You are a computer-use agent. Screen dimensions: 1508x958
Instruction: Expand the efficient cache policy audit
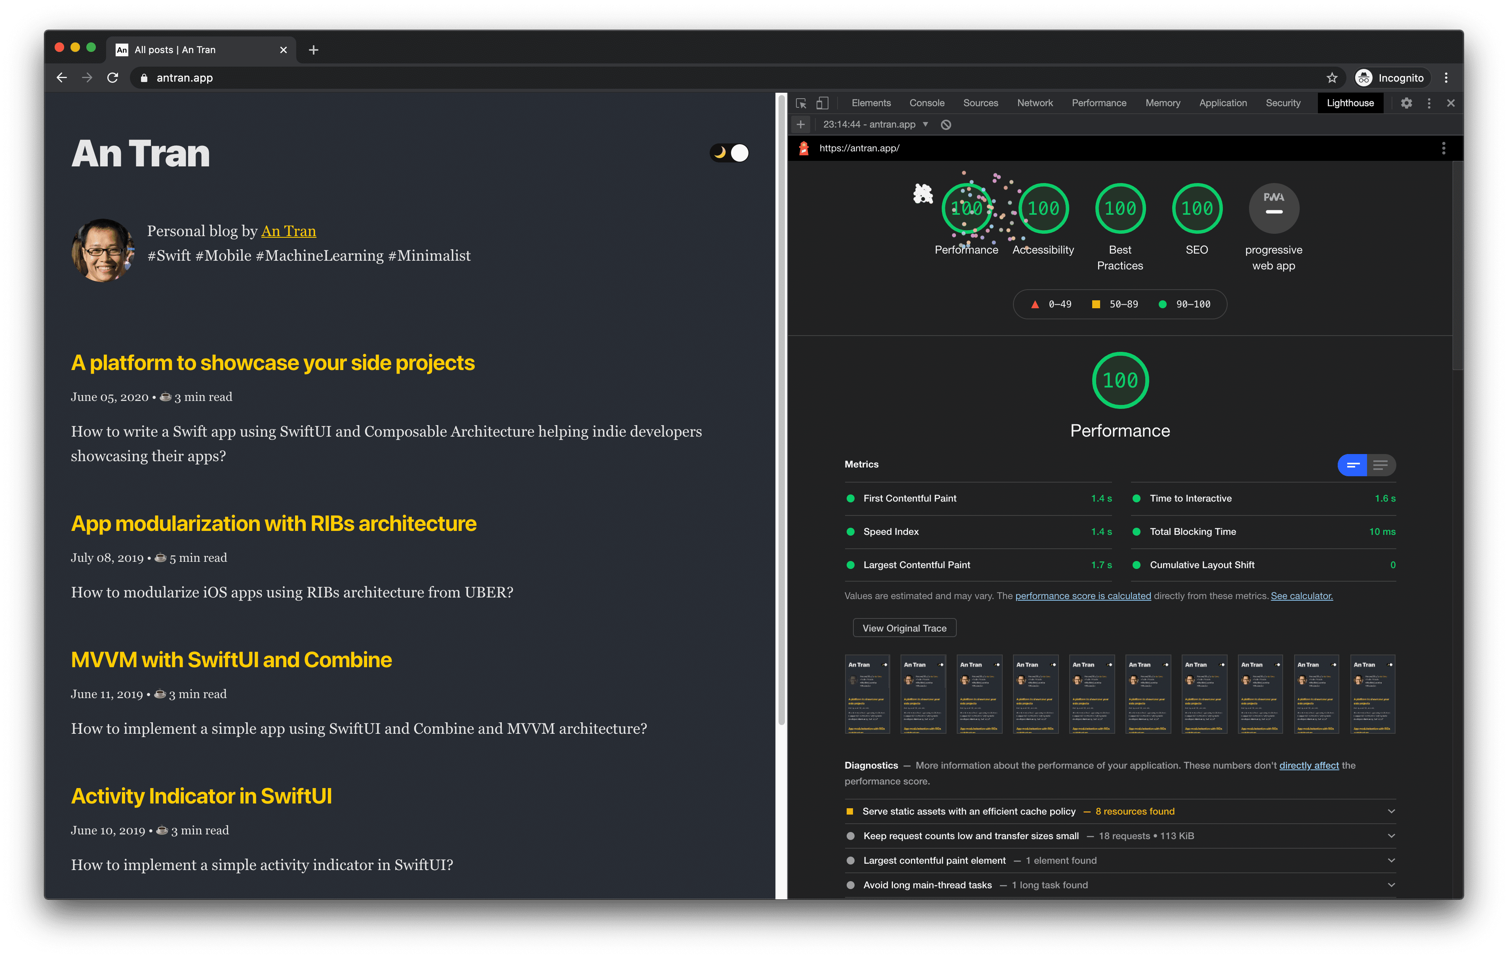tap(1120, 811)
